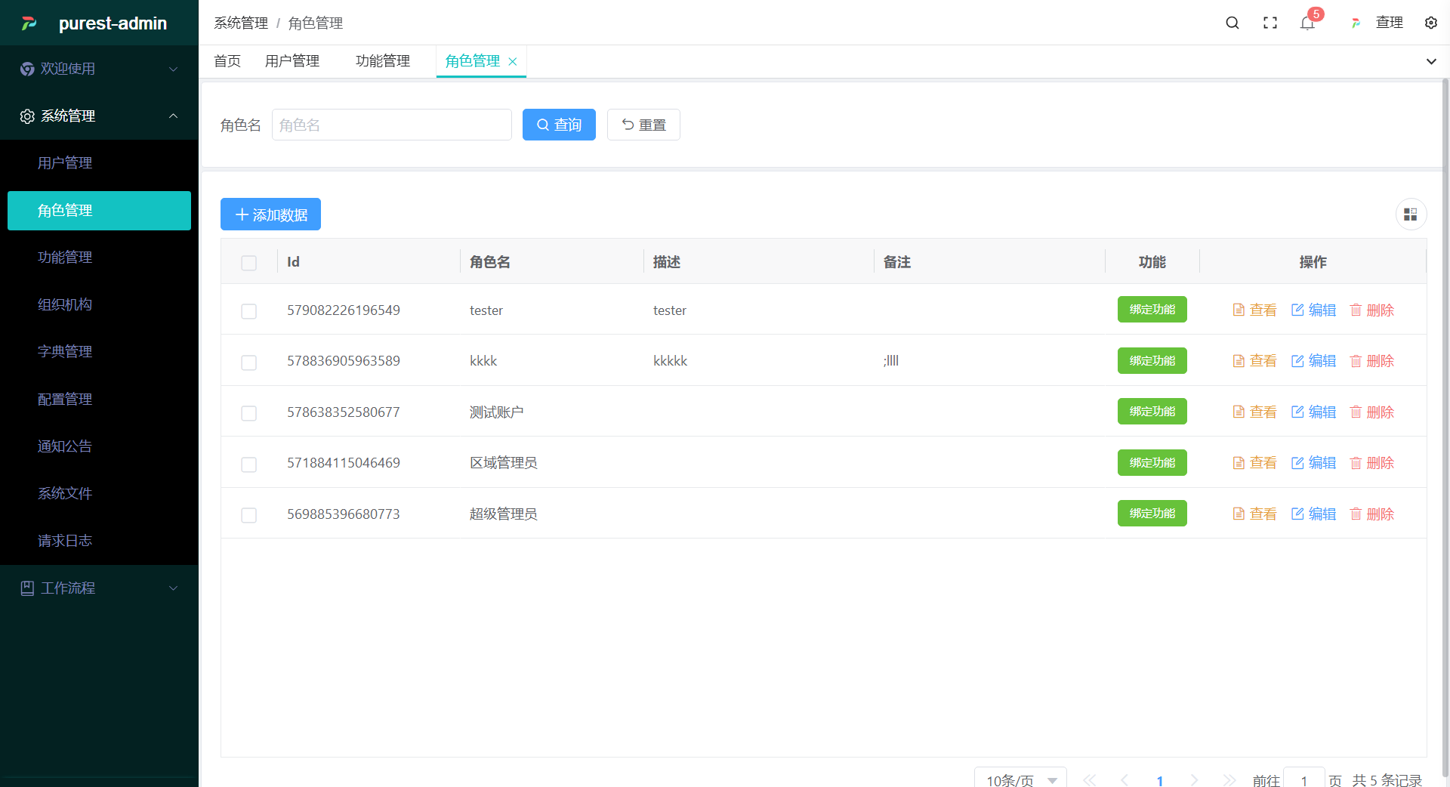Open column display settings grid icon

tap(1410, 214)
